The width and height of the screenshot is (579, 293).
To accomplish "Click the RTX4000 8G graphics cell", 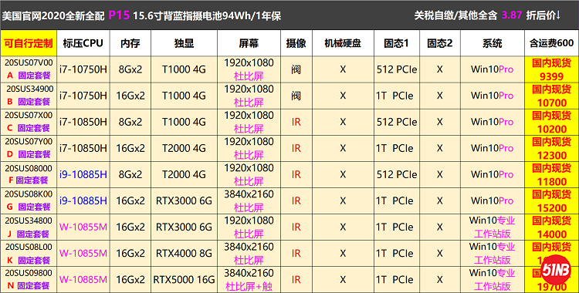I will coord(184,254).
